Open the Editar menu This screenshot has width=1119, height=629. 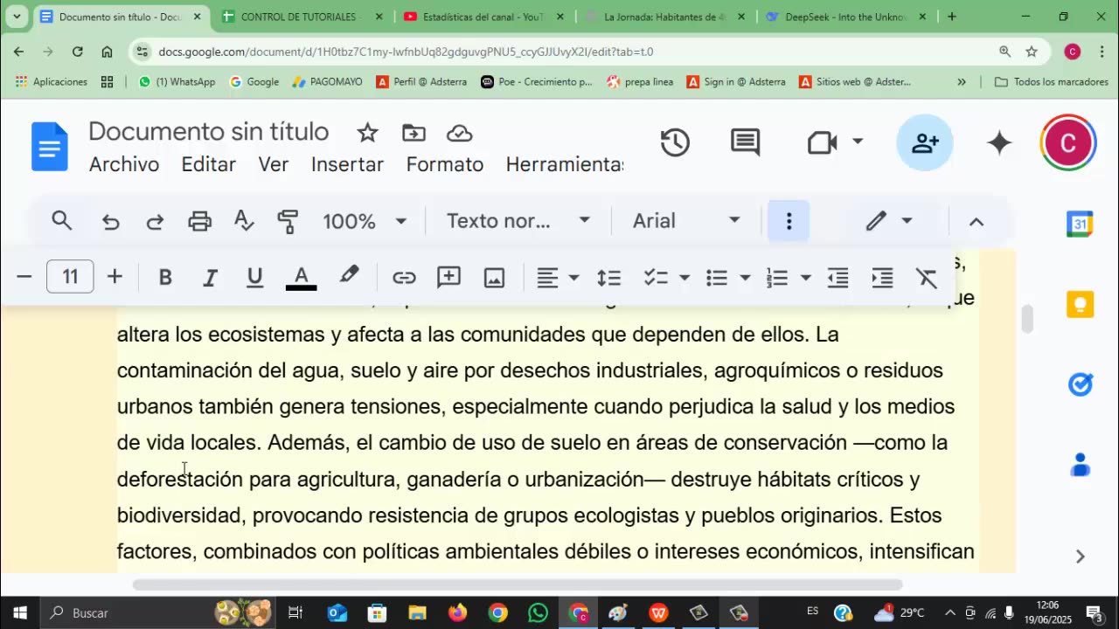pyautogui.click(x=208, y=164)
